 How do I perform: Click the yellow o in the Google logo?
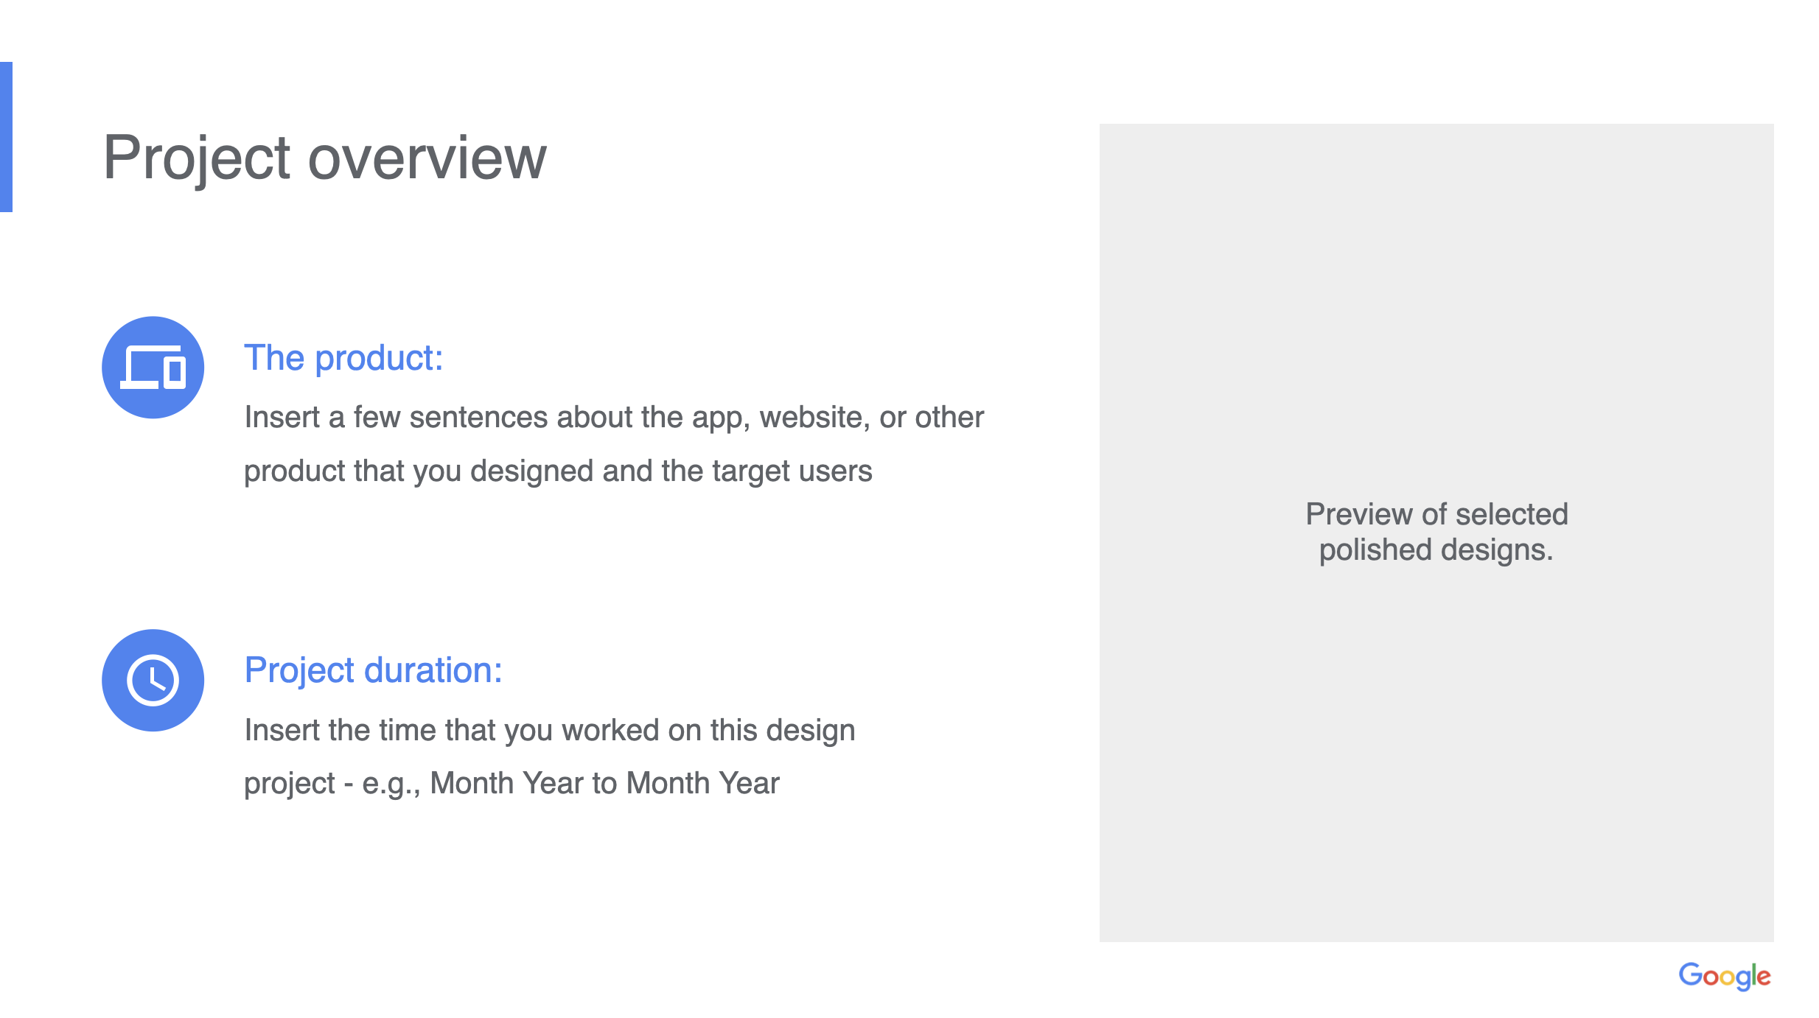(1727, 979)
